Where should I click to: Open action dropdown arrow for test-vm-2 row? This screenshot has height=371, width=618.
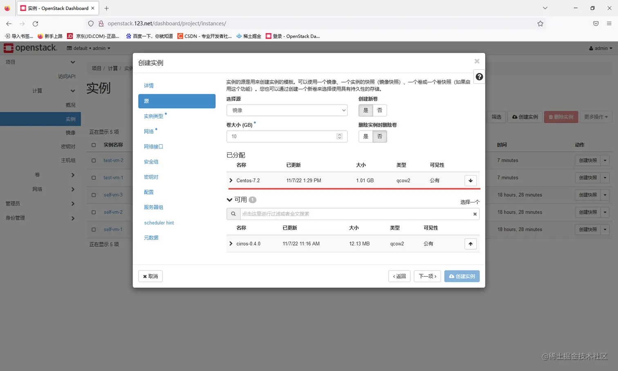pyautogui.click(x=605, y=160)
